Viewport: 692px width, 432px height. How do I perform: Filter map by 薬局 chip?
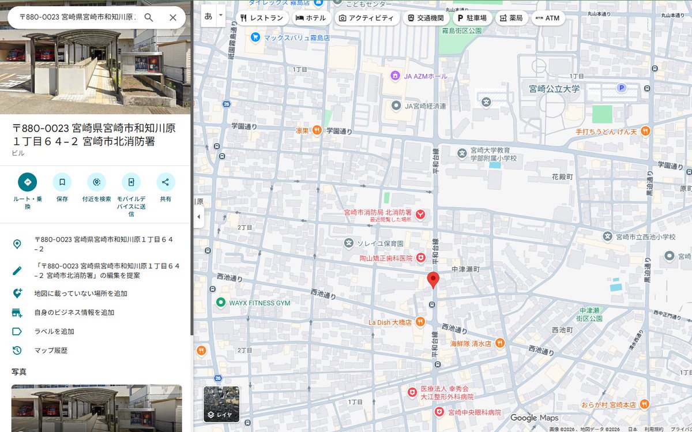[x=512, y=18]
